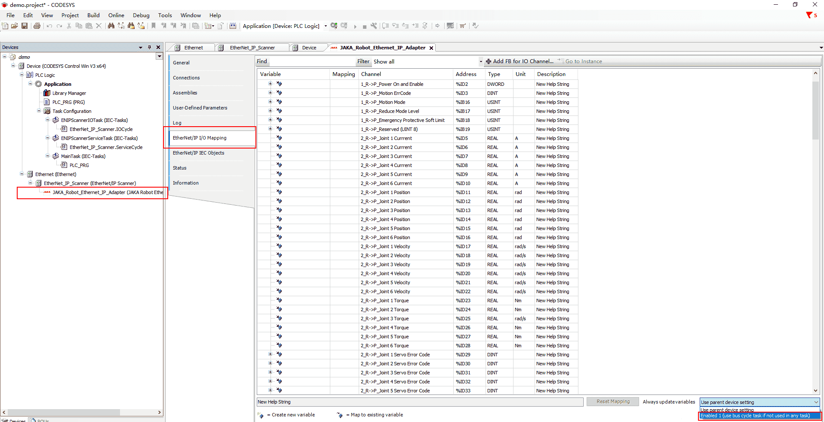The width and height of the screenshot is (824, 422).
Task: Click the Login gear icon beside Application selector
Action: coord(334,26)
